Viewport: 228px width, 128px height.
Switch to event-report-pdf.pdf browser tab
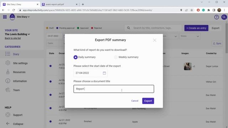point(59,4)
